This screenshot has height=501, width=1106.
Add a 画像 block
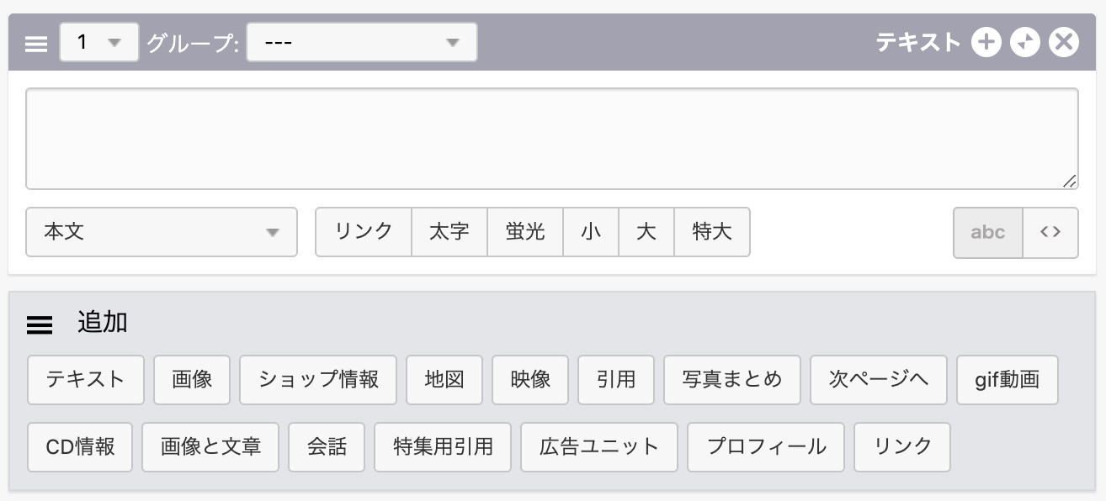[192, 380]
